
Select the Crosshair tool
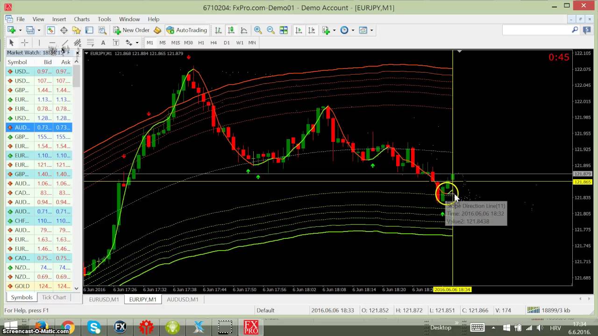coord(25,42)
